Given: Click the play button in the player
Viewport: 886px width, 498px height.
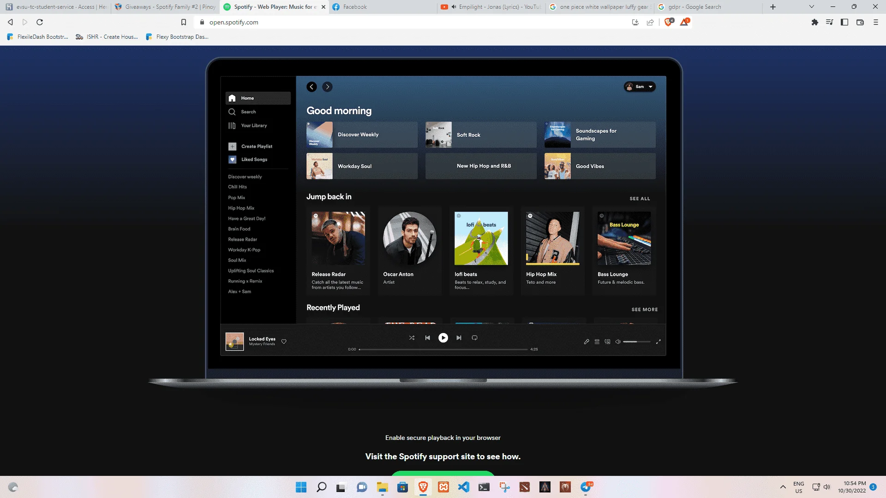Looking at the screenshot, I should point(443,338).
